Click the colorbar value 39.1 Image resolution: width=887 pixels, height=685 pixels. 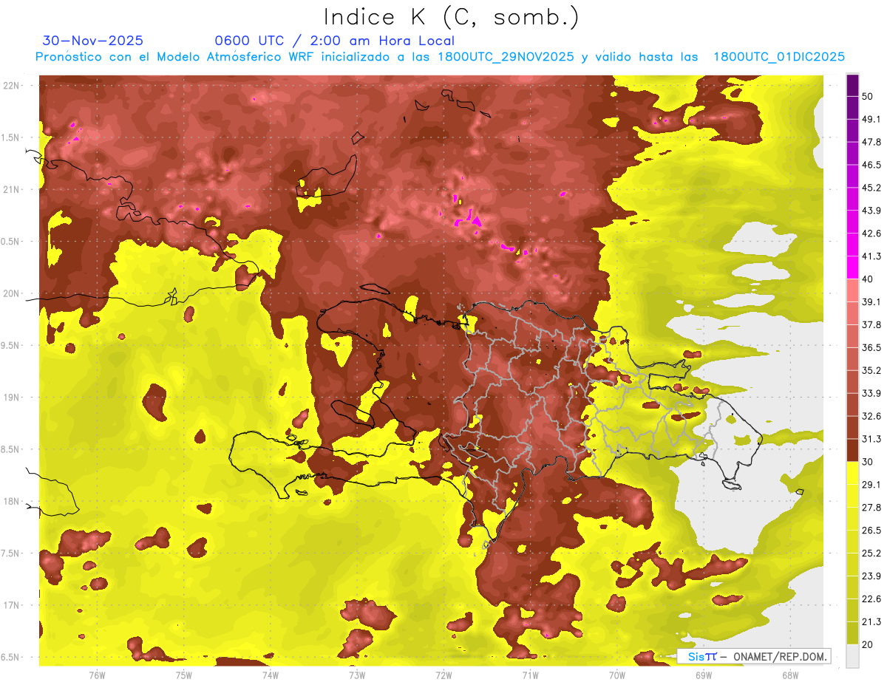tap(871, 301)
